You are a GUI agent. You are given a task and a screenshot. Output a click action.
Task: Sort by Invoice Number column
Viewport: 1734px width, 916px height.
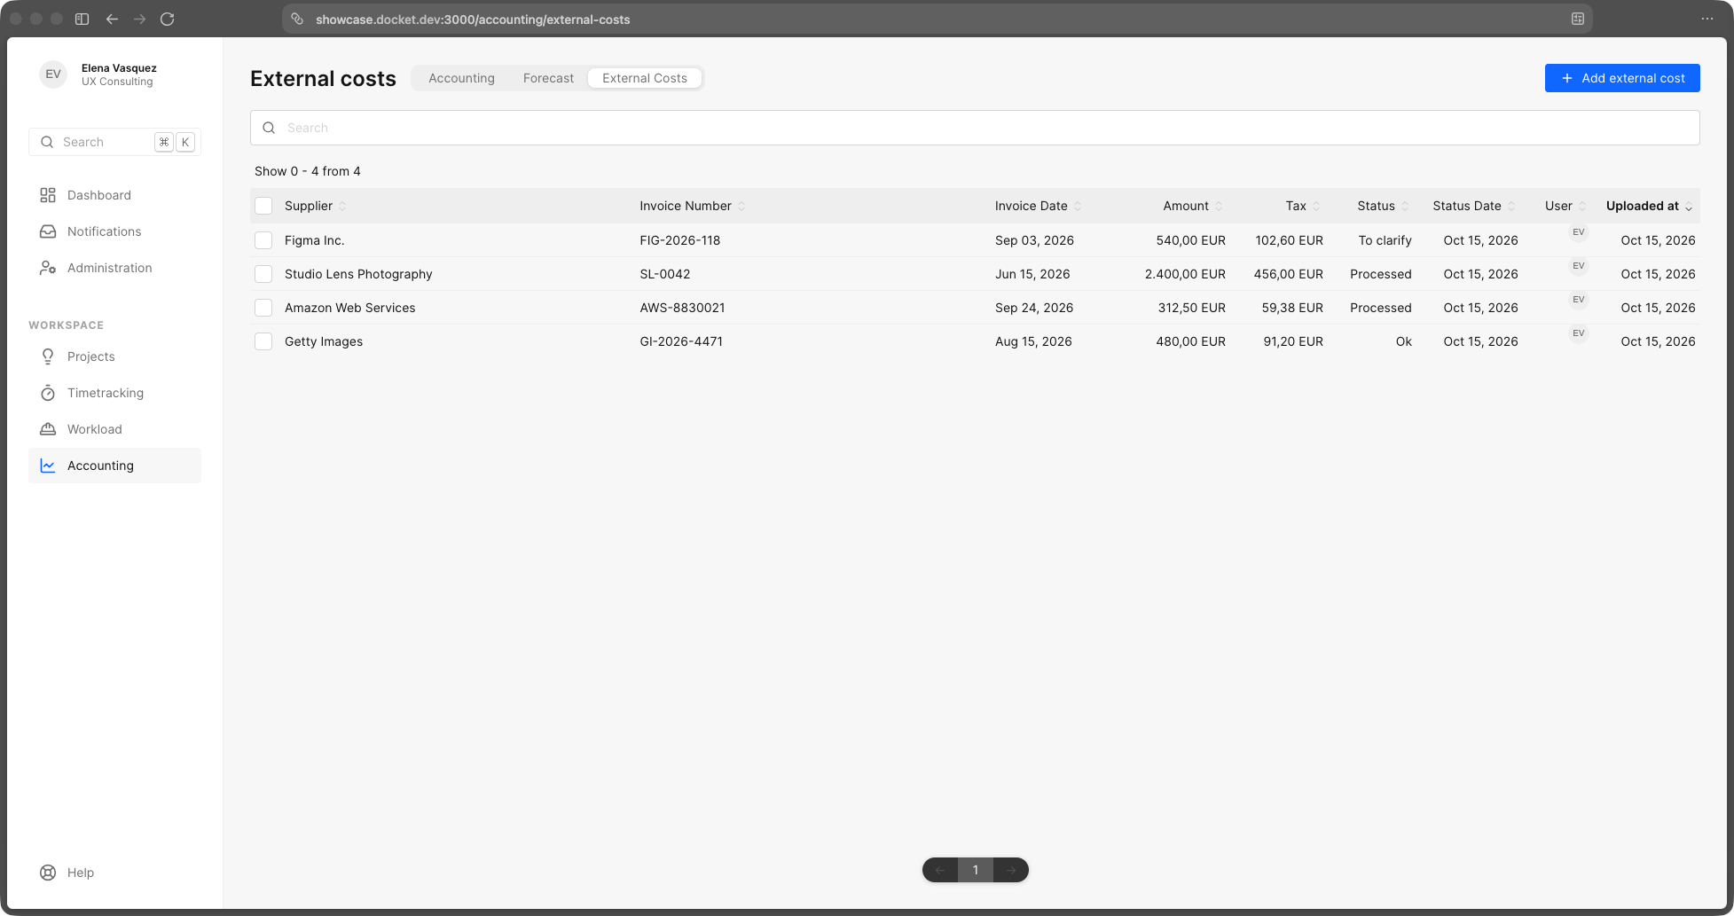(693, 206)
